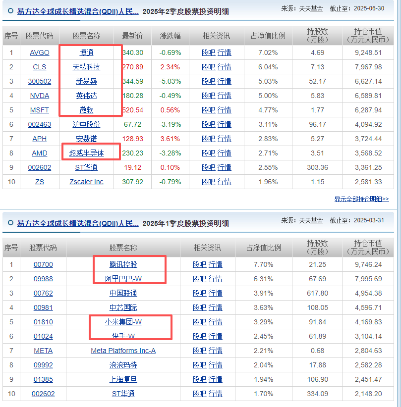401x407 pixels.
Task: Select 7.02% net value ratio cell
Action: click(268, 52)
